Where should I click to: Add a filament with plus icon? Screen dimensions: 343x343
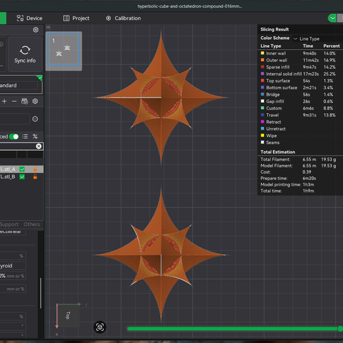pos(4,101)
